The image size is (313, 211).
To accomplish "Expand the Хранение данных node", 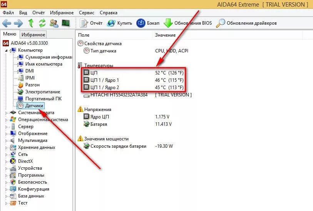I will pos(6,148).
